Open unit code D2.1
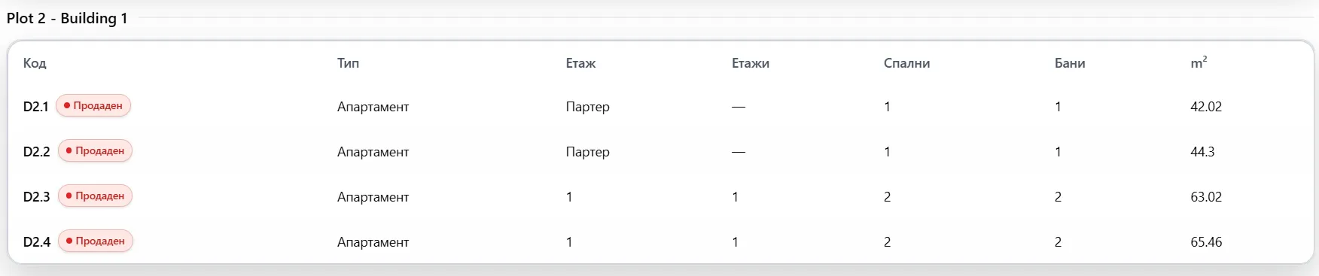 click(x=35, y=107)
